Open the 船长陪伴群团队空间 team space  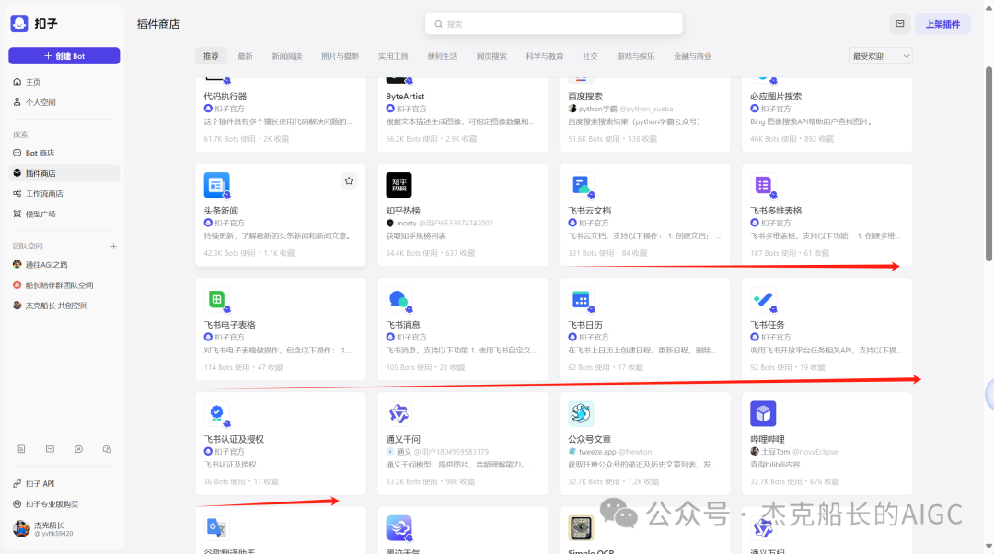[64, 285]
